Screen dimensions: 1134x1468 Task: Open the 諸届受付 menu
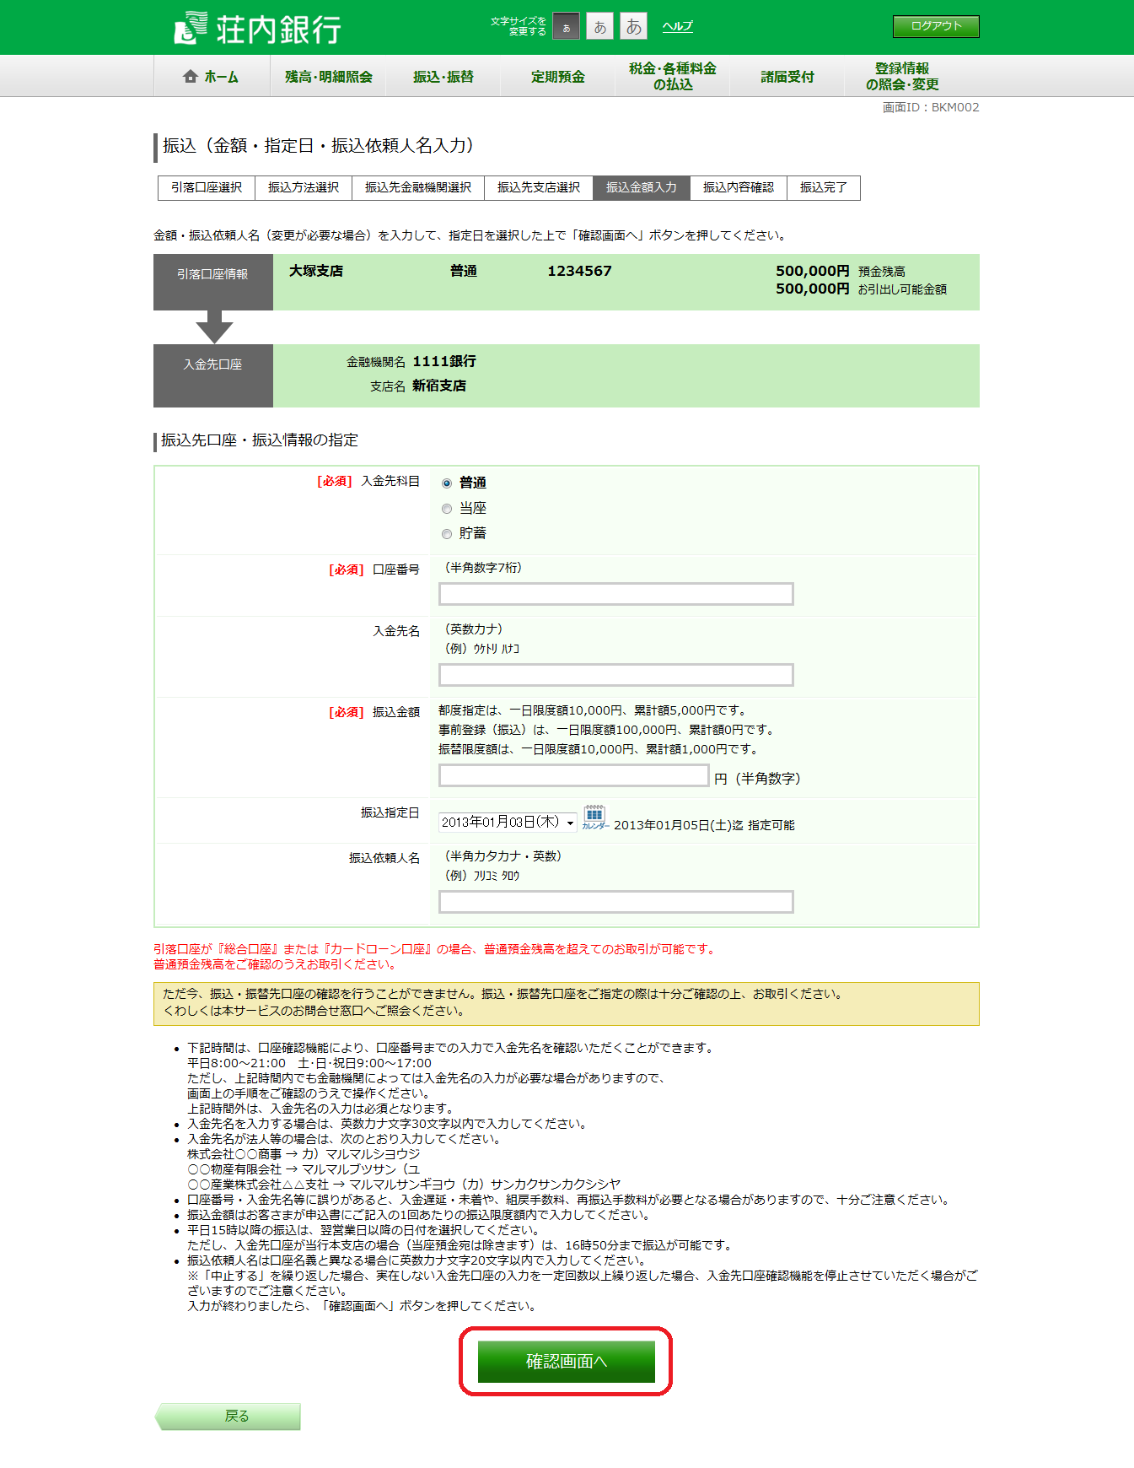point(787,77)
